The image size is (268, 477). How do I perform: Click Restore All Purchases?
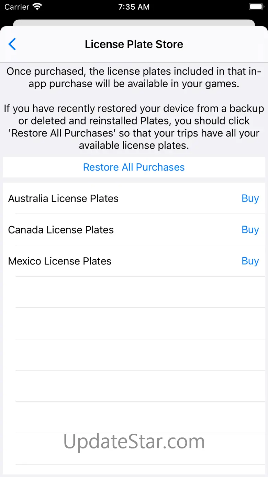134,167
